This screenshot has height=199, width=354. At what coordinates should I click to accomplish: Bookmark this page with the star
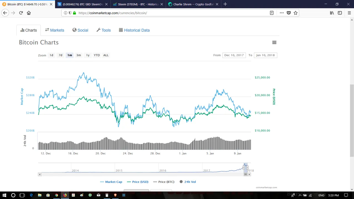(296, 13)
